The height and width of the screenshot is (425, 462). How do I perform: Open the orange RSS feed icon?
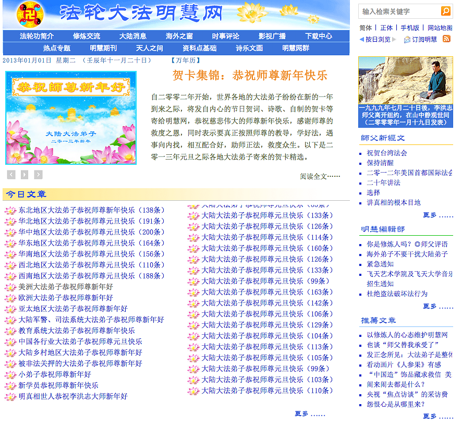click(x=446, y=39)
